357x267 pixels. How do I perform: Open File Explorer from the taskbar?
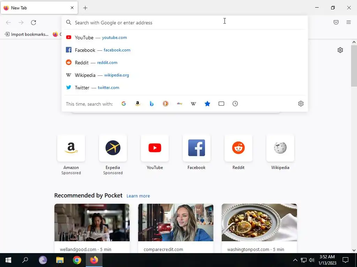(x=60, y=260)
